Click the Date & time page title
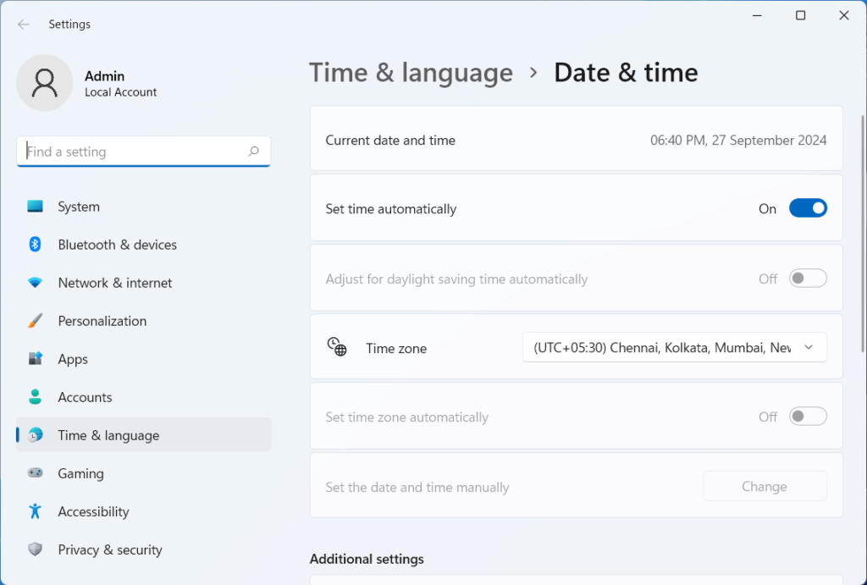 pos(626,73)
